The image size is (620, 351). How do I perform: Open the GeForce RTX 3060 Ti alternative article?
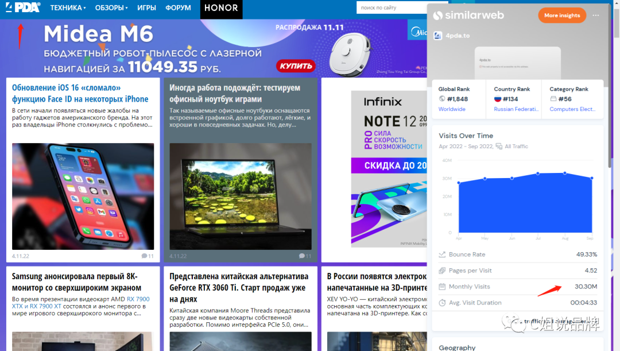pos(239,287)
